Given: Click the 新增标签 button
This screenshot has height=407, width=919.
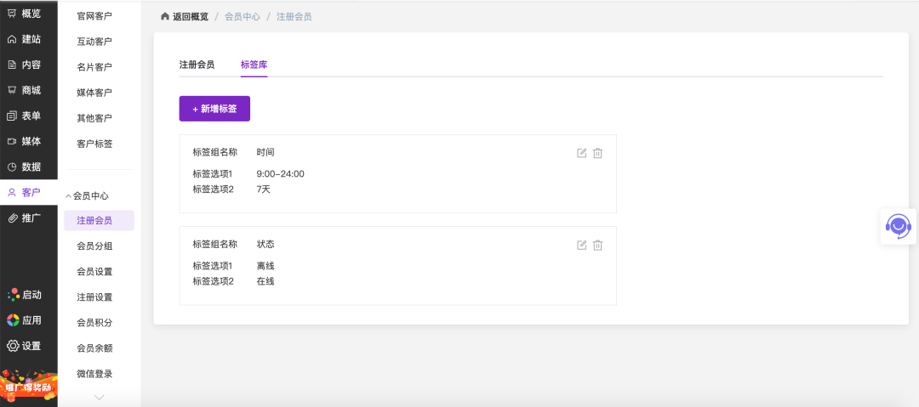Looking at the screenshot, I should (x=214, y=109).
